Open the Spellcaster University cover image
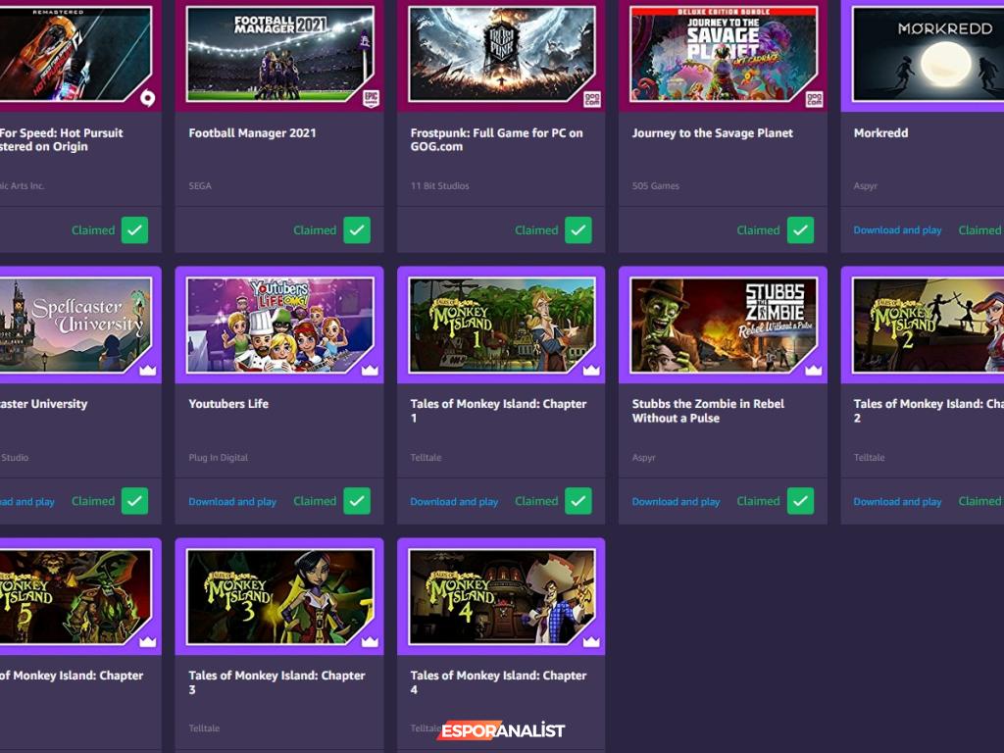 75,325
